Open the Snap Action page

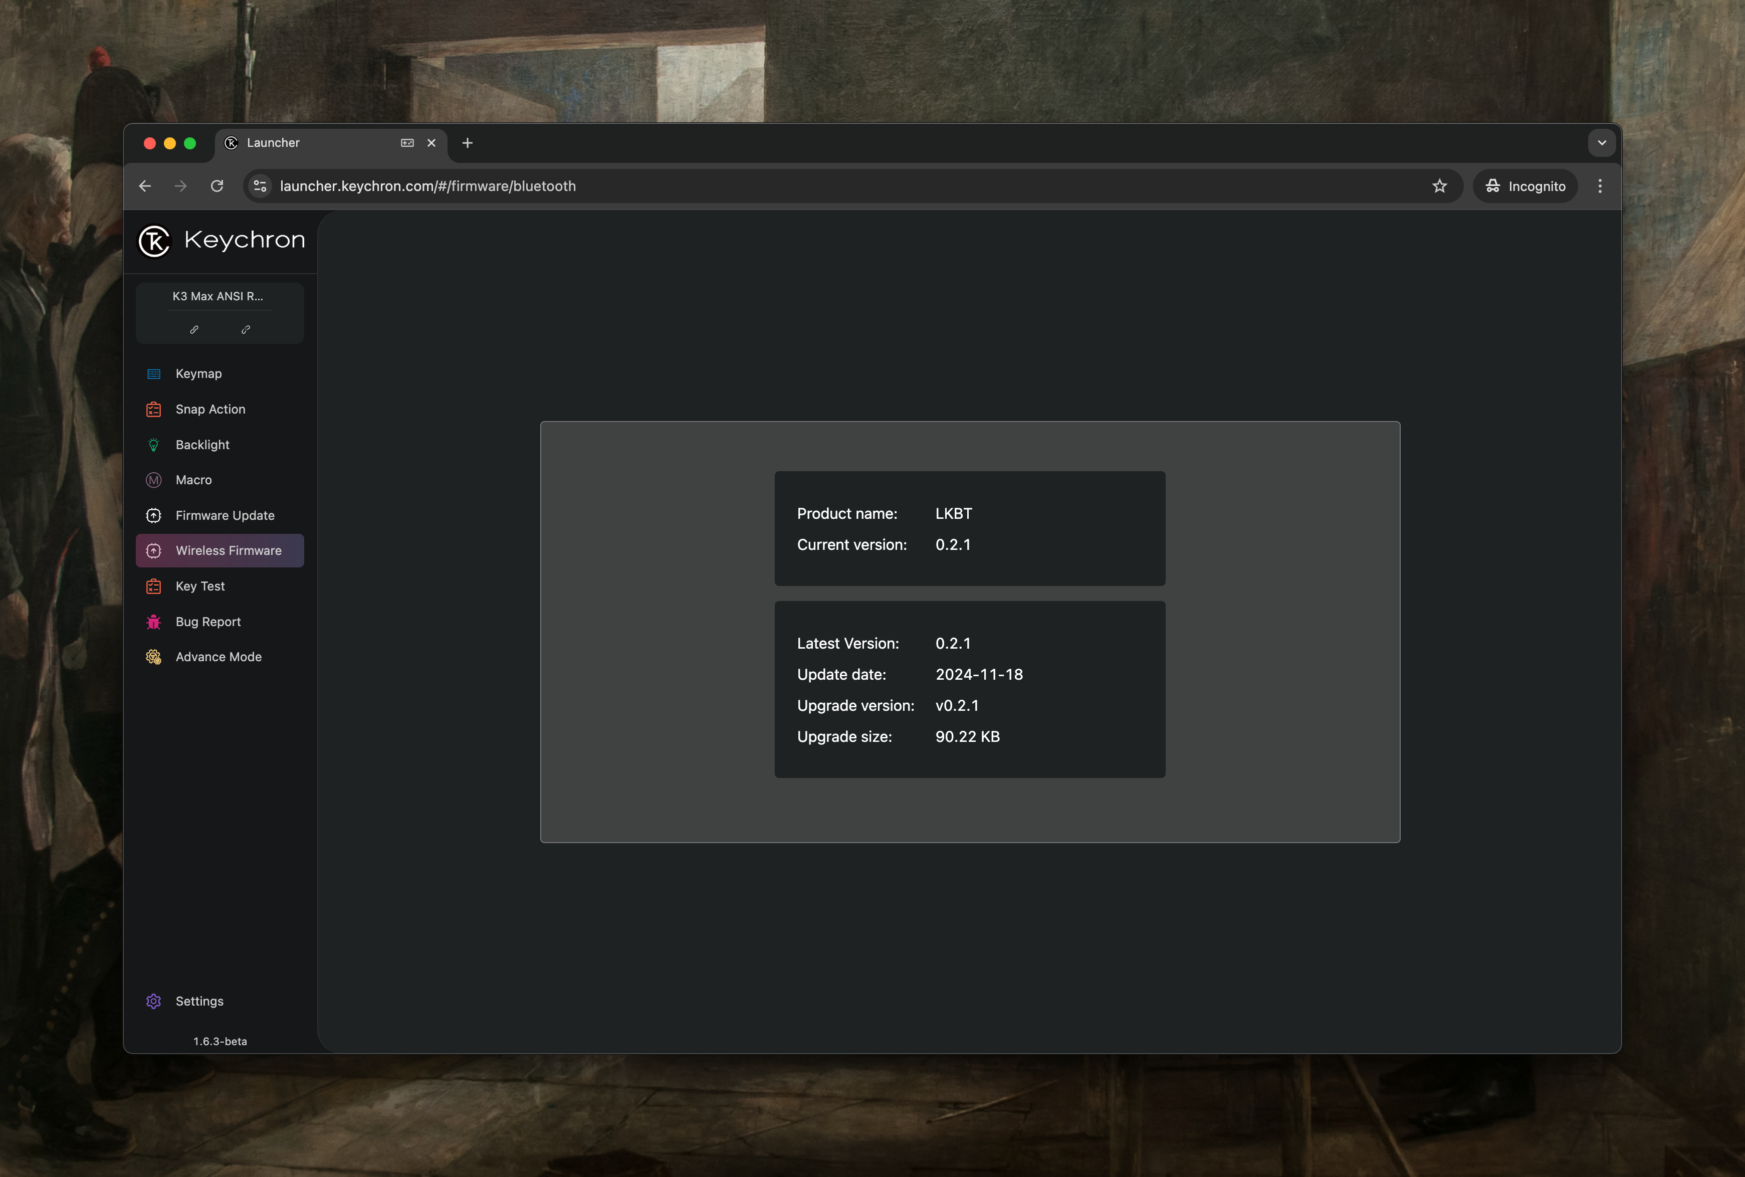[x=210, y=409]
